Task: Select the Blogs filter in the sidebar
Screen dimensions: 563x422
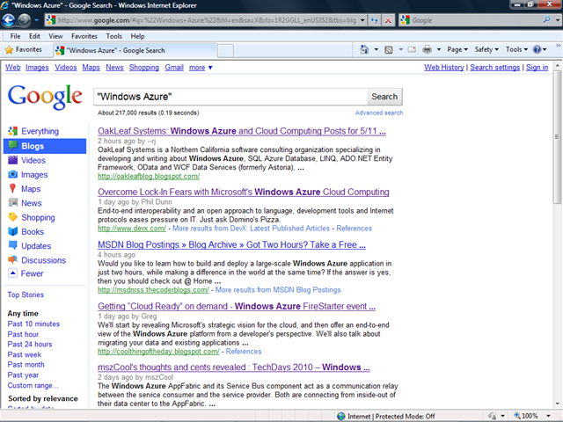Action: [45, 146]
